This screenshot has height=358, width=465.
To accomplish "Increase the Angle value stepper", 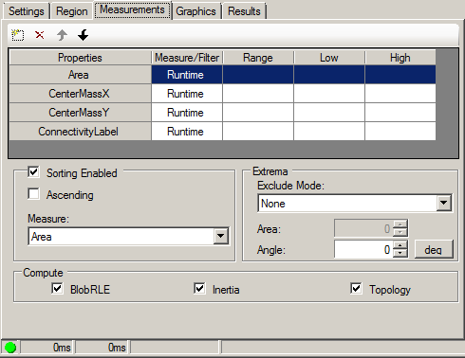I will tap(400, 245).
